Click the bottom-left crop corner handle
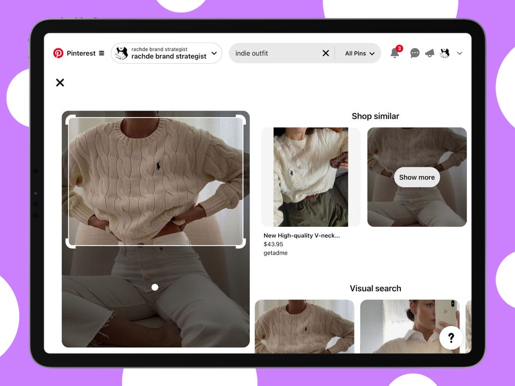 [70, 244]
